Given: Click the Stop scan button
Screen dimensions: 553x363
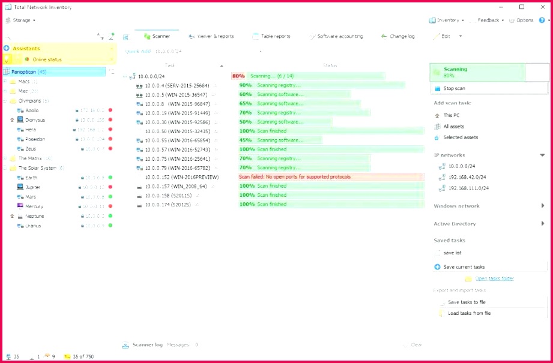Looking at the screenshot, I should [489, 88].
